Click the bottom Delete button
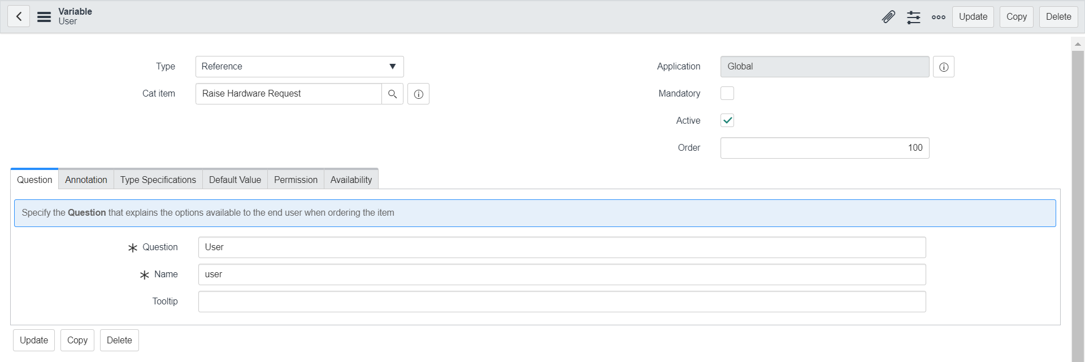 click(119, 340)
